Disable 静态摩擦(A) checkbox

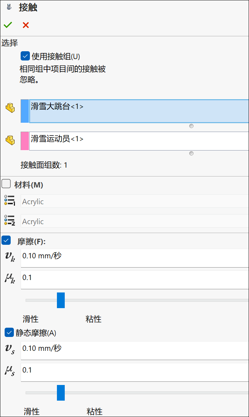(9, 332)
